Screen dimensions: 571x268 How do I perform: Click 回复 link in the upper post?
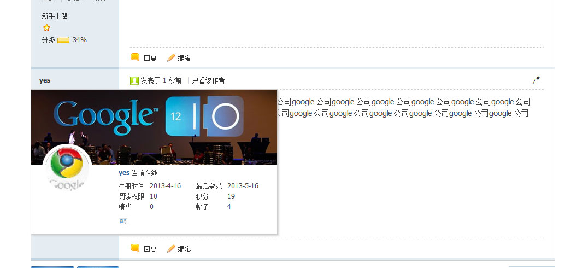coord(150,57)
